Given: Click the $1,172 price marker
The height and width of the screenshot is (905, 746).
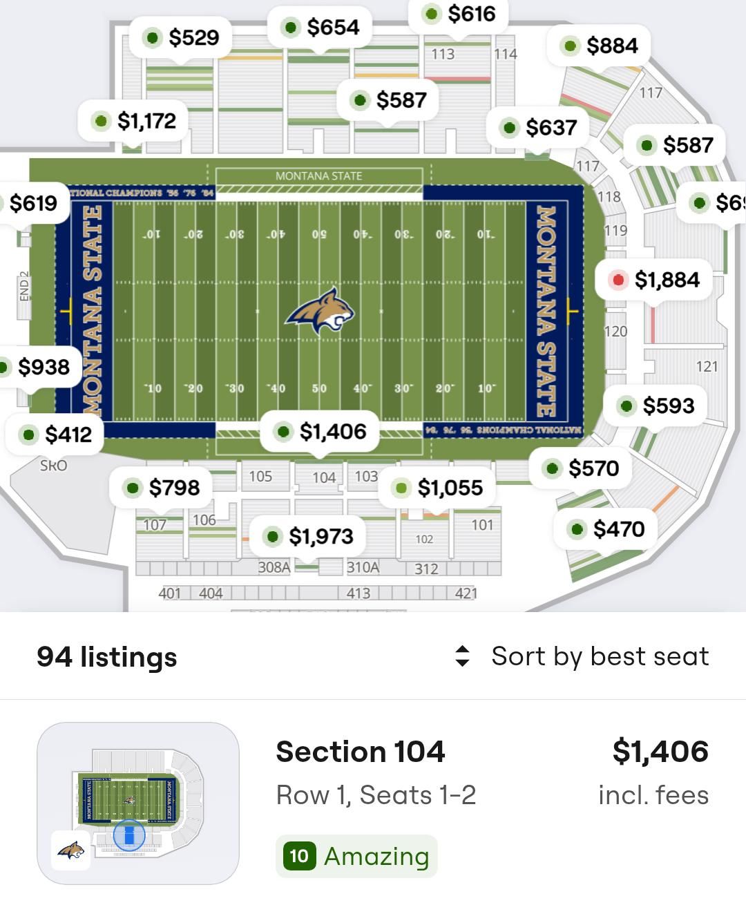Looking at the screenshot, I should (134, 121).
